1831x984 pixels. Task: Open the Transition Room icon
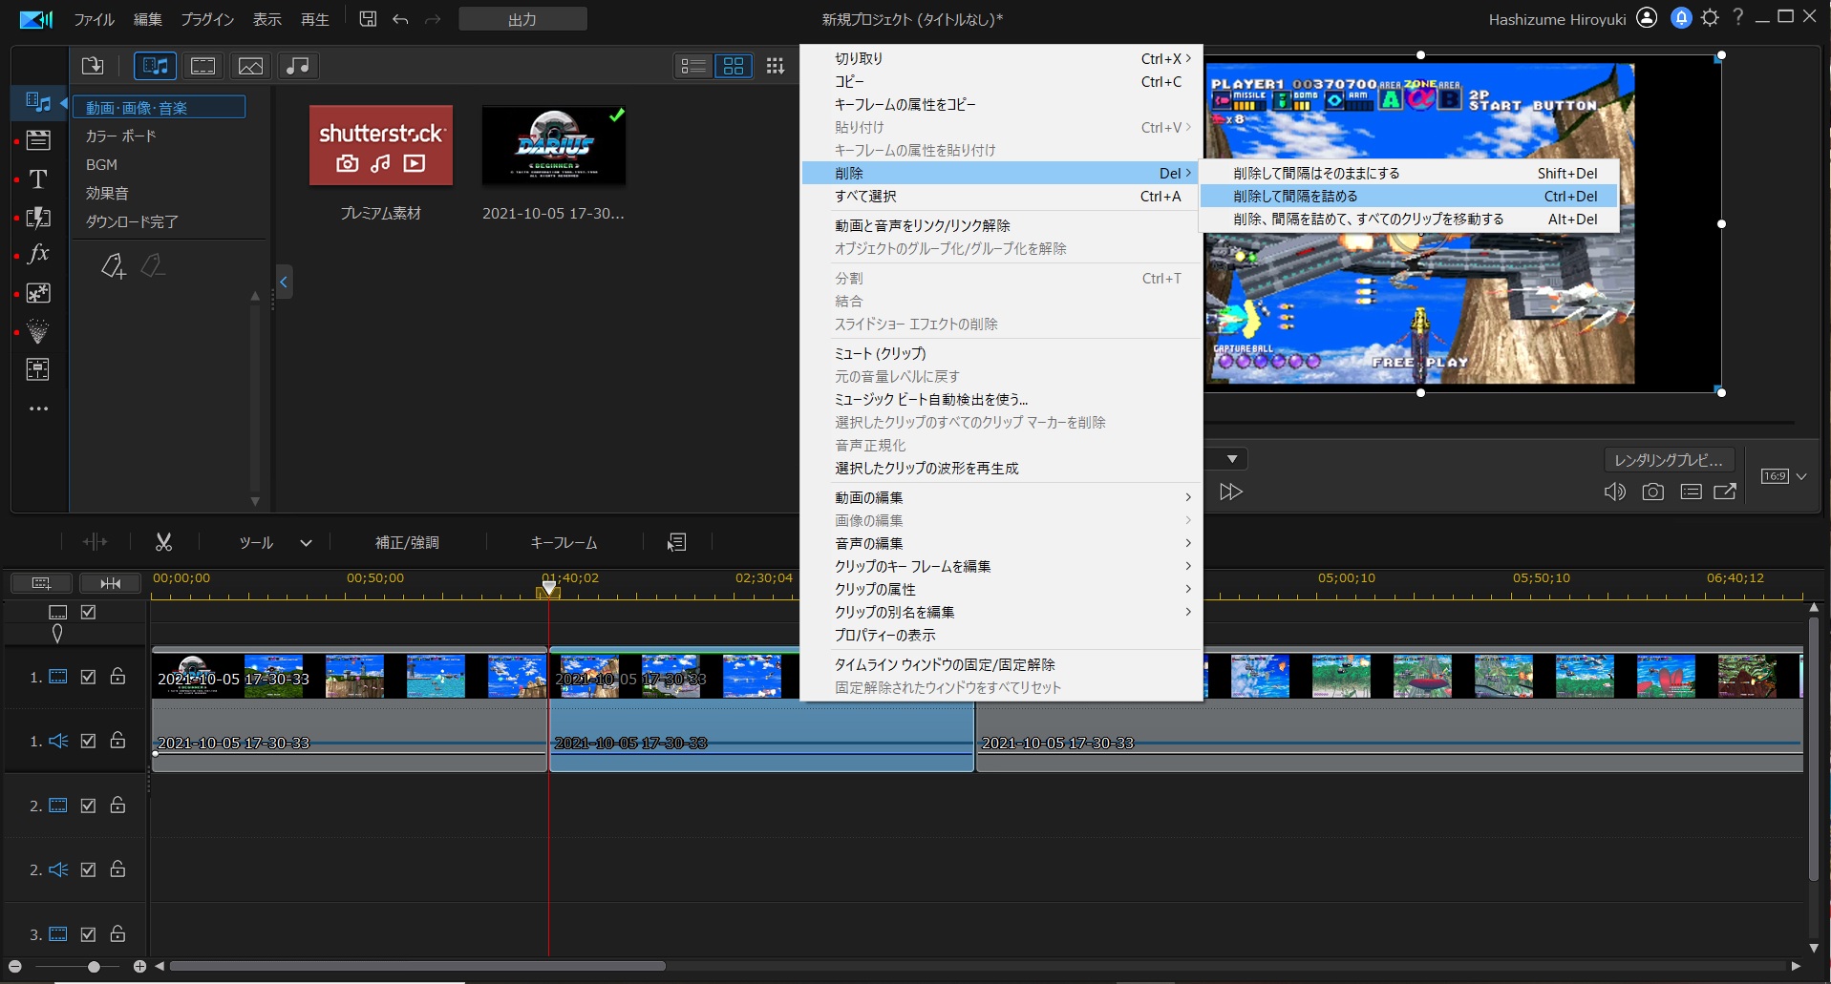click(38, 217)
